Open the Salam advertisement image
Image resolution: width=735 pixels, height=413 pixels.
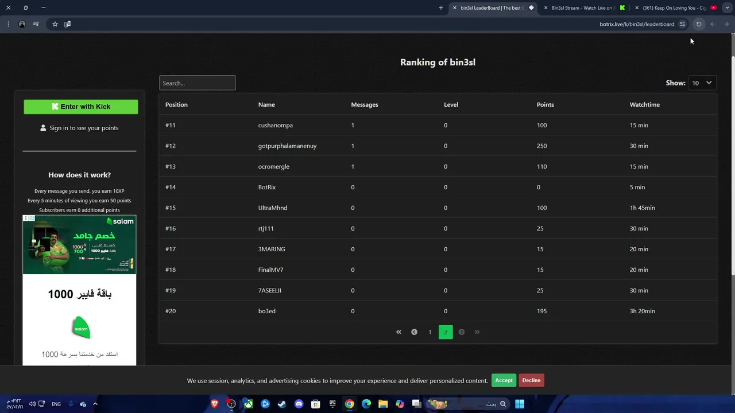click(x=79, y=244)
